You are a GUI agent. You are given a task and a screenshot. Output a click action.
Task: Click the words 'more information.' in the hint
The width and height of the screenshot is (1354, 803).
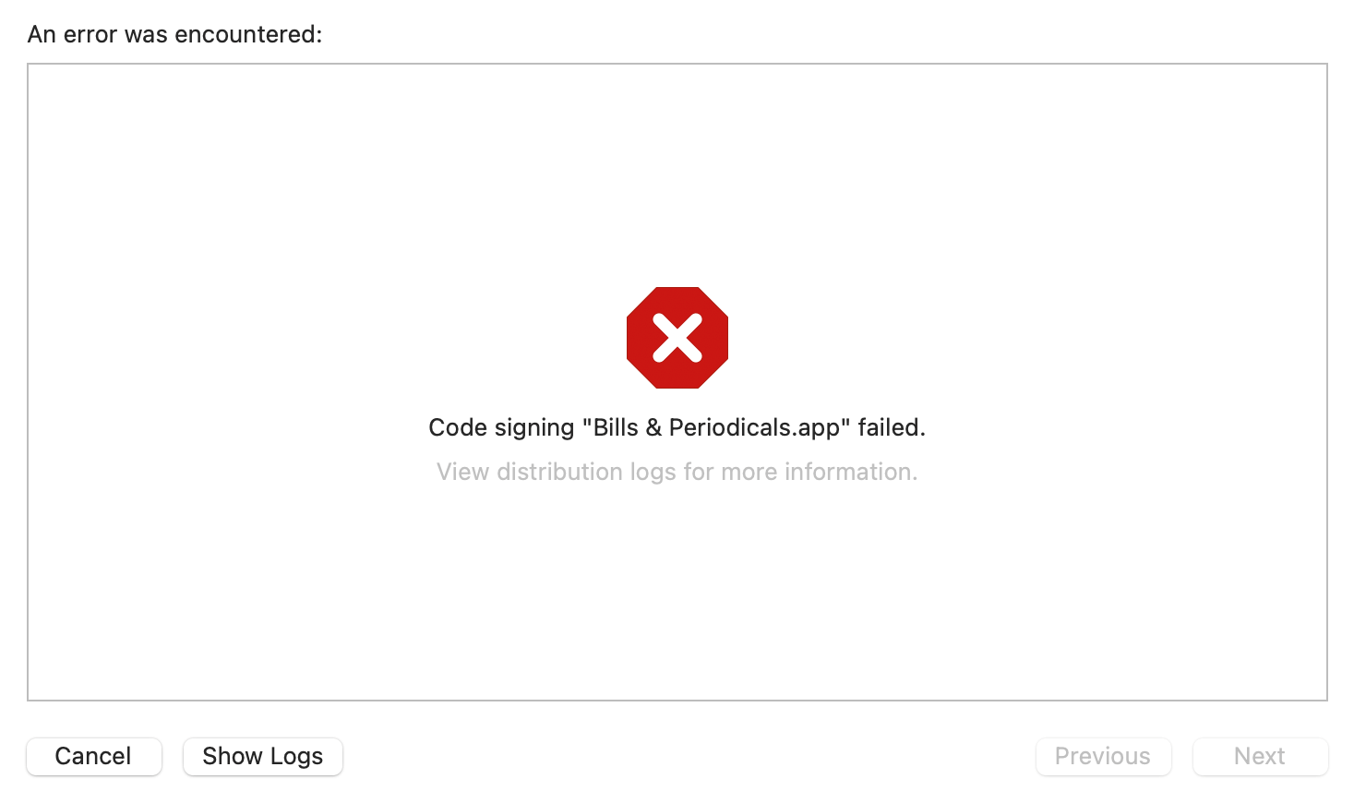[819, 472]
